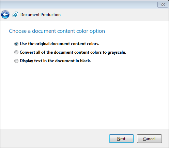Viewport: 169px width, 148px height.
Task: Click the gray footer area left of Next
Action: tap(55, 138)
